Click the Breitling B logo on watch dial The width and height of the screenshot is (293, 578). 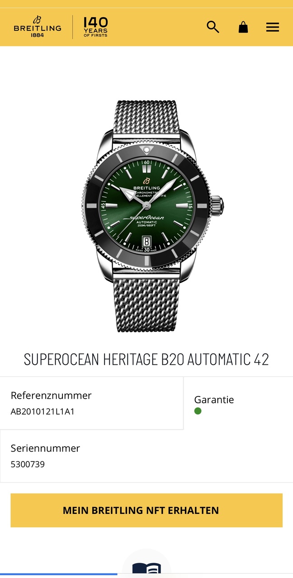click(146, 181)
